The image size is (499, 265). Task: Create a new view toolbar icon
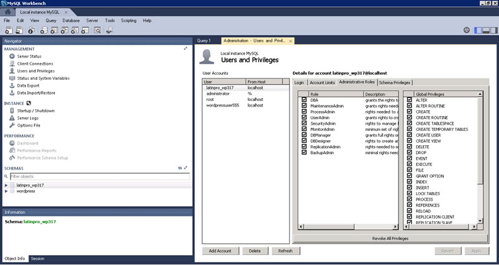[x=64, y=30]
